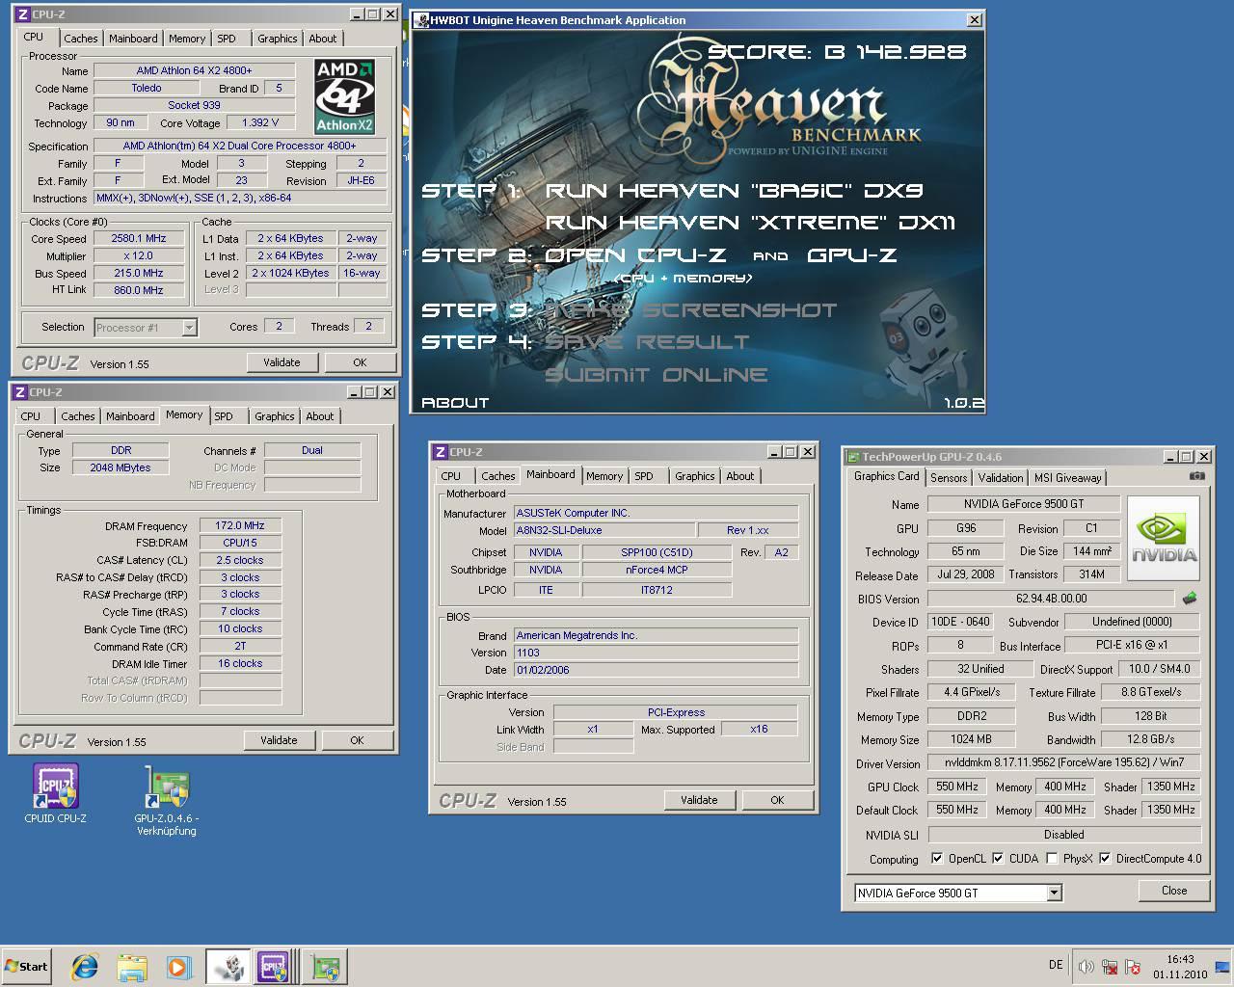Open the MSI Giveaway tab
The width and height of the screenshot is (1234, 987).
pos(1067,478)
